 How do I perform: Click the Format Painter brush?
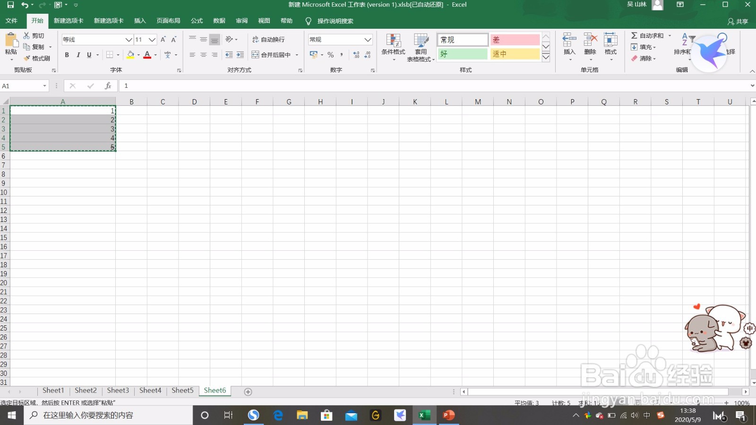tap(37, 59)
